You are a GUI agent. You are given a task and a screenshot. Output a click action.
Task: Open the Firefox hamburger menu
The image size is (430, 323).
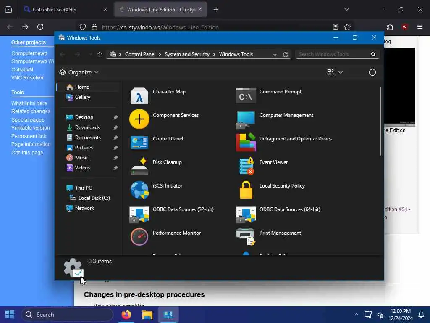pos(420,27)
